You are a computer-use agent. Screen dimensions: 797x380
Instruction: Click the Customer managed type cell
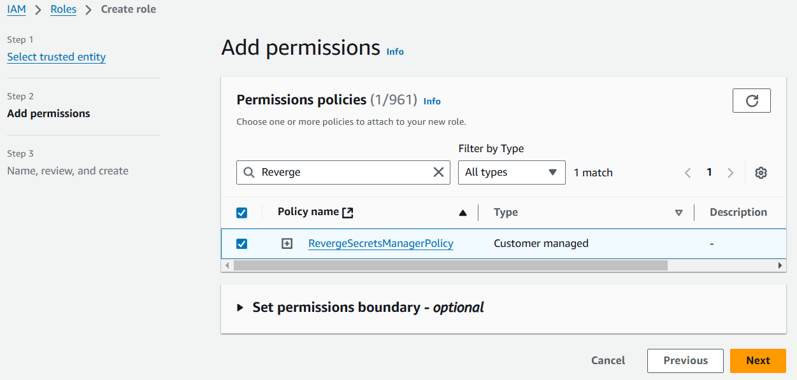coord(541,243)
